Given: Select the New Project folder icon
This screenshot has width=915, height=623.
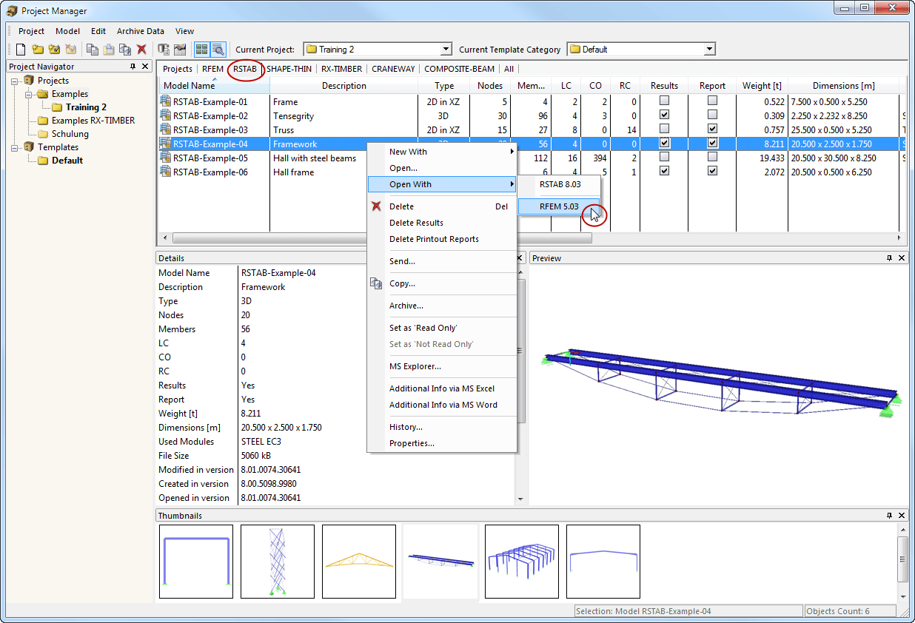Looking at the screenshot, I should [x=38, y=49].
